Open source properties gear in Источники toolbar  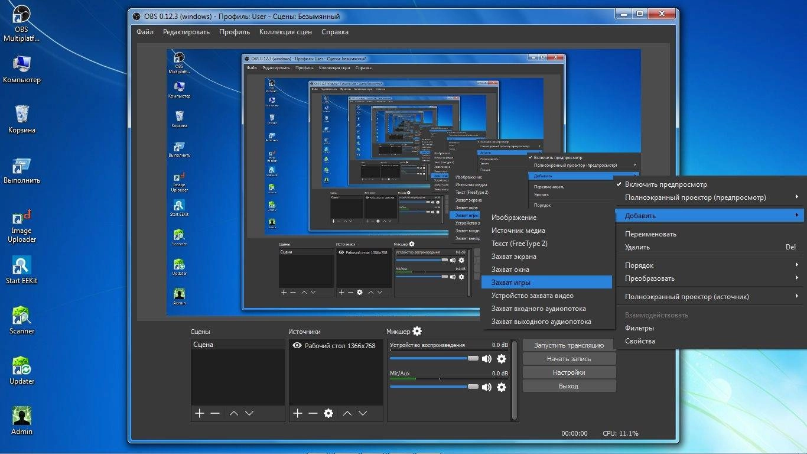click(x=328, y=413)
